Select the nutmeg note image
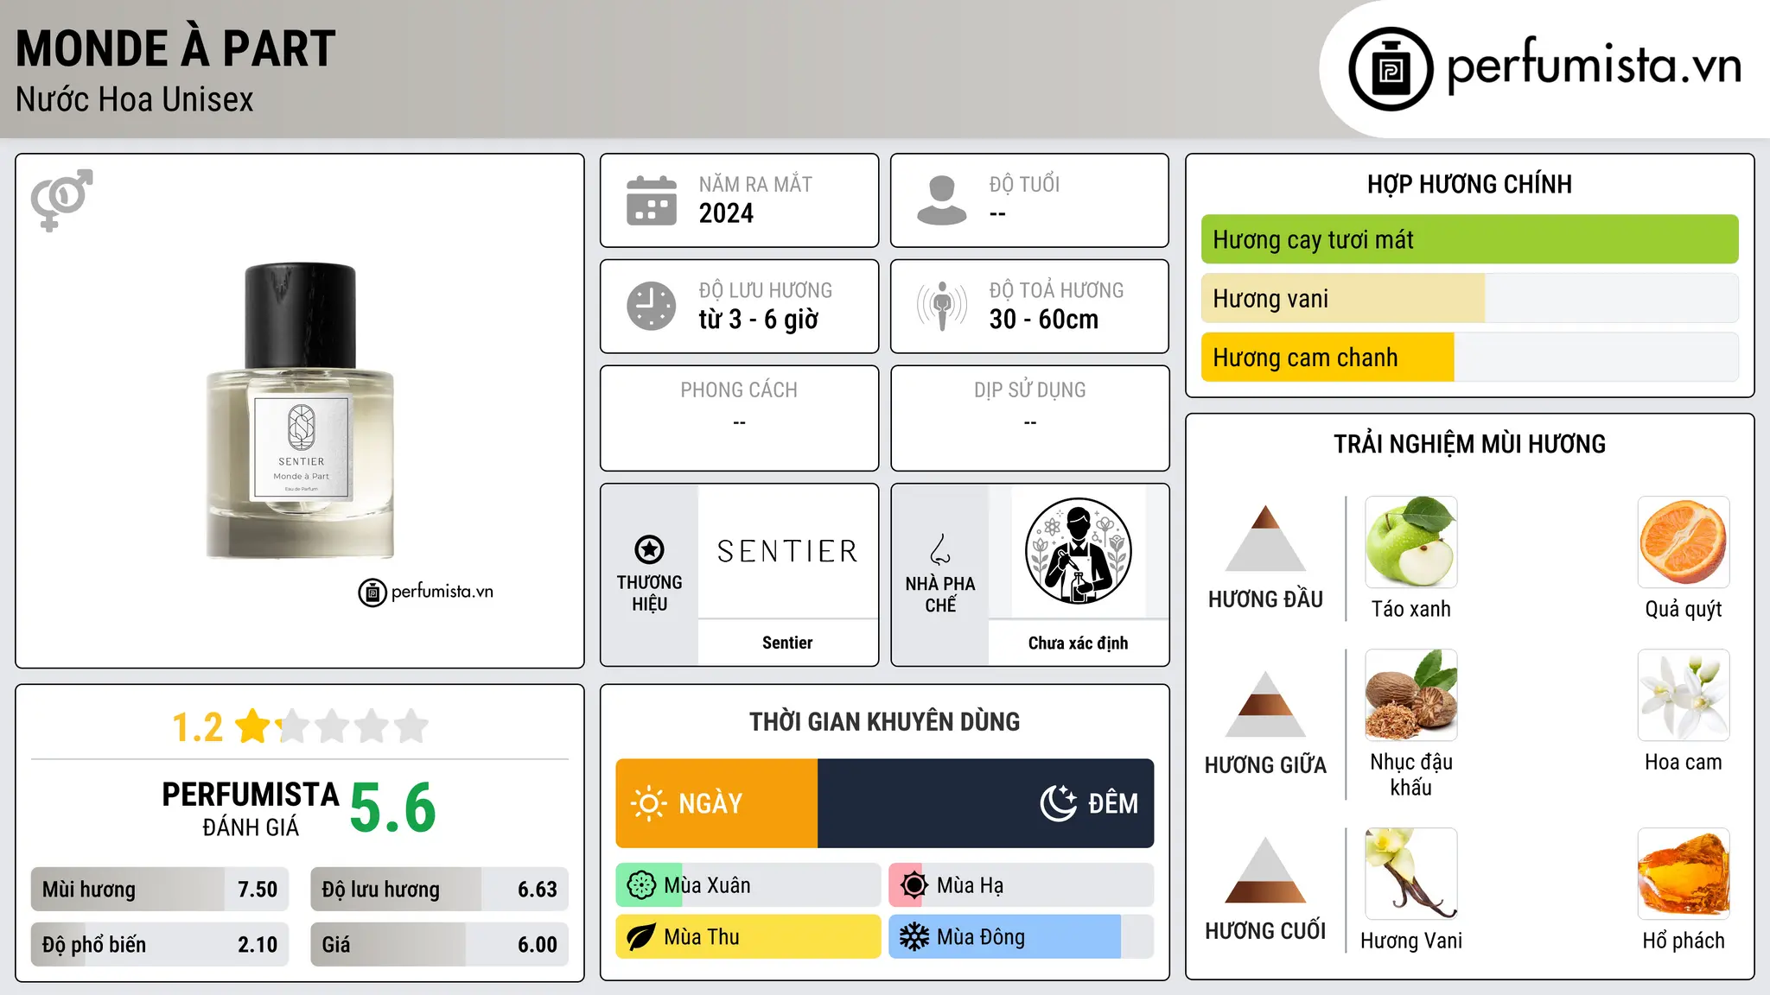The width and height of the screenshot is (1770, 995). tap(1411, 695)
